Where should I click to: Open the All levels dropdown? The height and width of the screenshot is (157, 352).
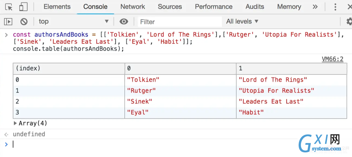click(x=242, y=21)
